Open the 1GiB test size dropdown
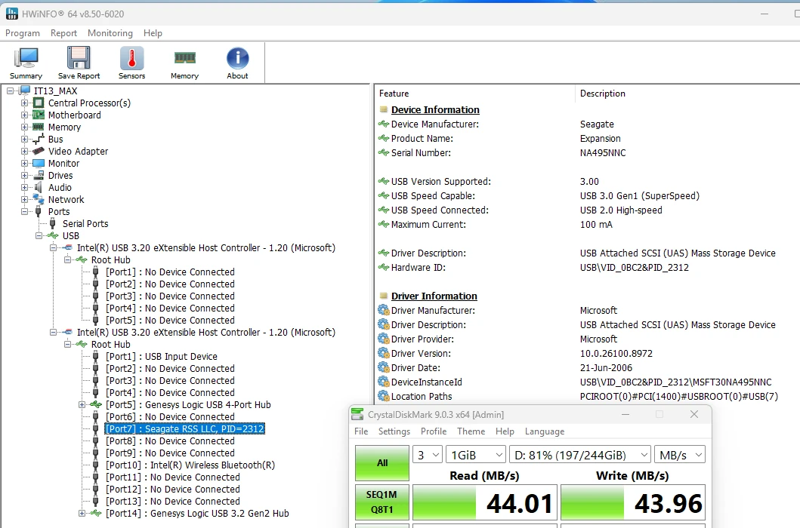Image resolution: width=800 pixels, height=528 pixels. pyautogui.click(x=476, y=455)
